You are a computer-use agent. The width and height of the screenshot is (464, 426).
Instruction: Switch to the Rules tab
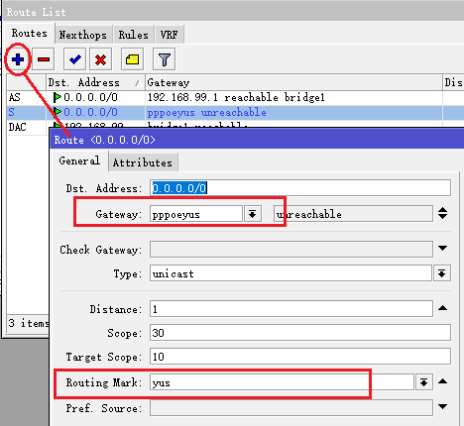click(134, 35)
